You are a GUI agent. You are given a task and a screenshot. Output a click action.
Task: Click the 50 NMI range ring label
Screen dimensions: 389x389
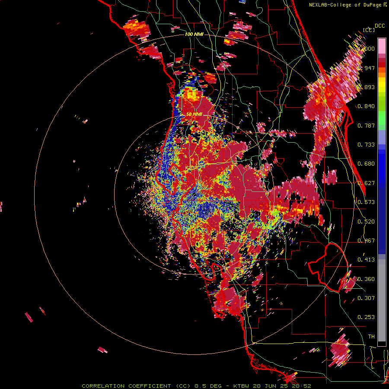point(194,115)
